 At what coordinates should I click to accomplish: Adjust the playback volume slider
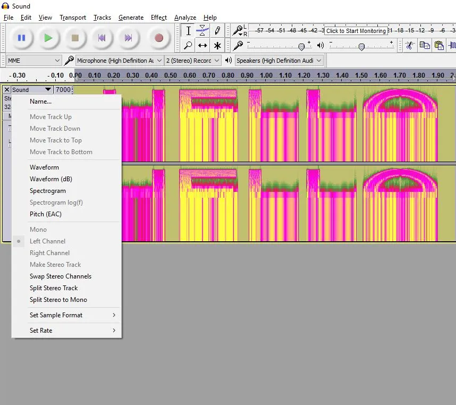click(x=361, y=46)
